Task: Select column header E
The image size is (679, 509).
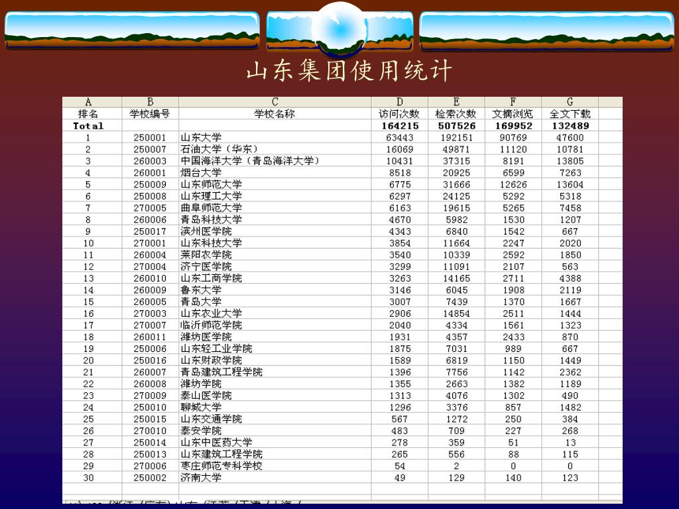Action: pyautogui.click(x=456, y=102)
